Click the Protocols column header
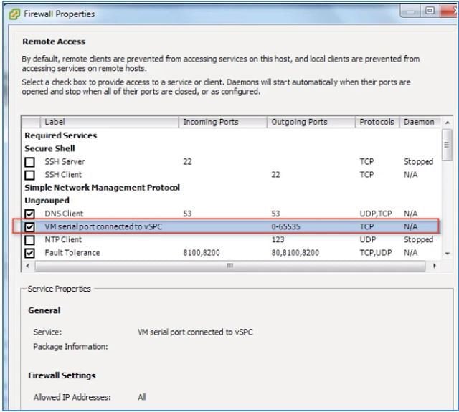459x412 pixels. pos(377,122)
